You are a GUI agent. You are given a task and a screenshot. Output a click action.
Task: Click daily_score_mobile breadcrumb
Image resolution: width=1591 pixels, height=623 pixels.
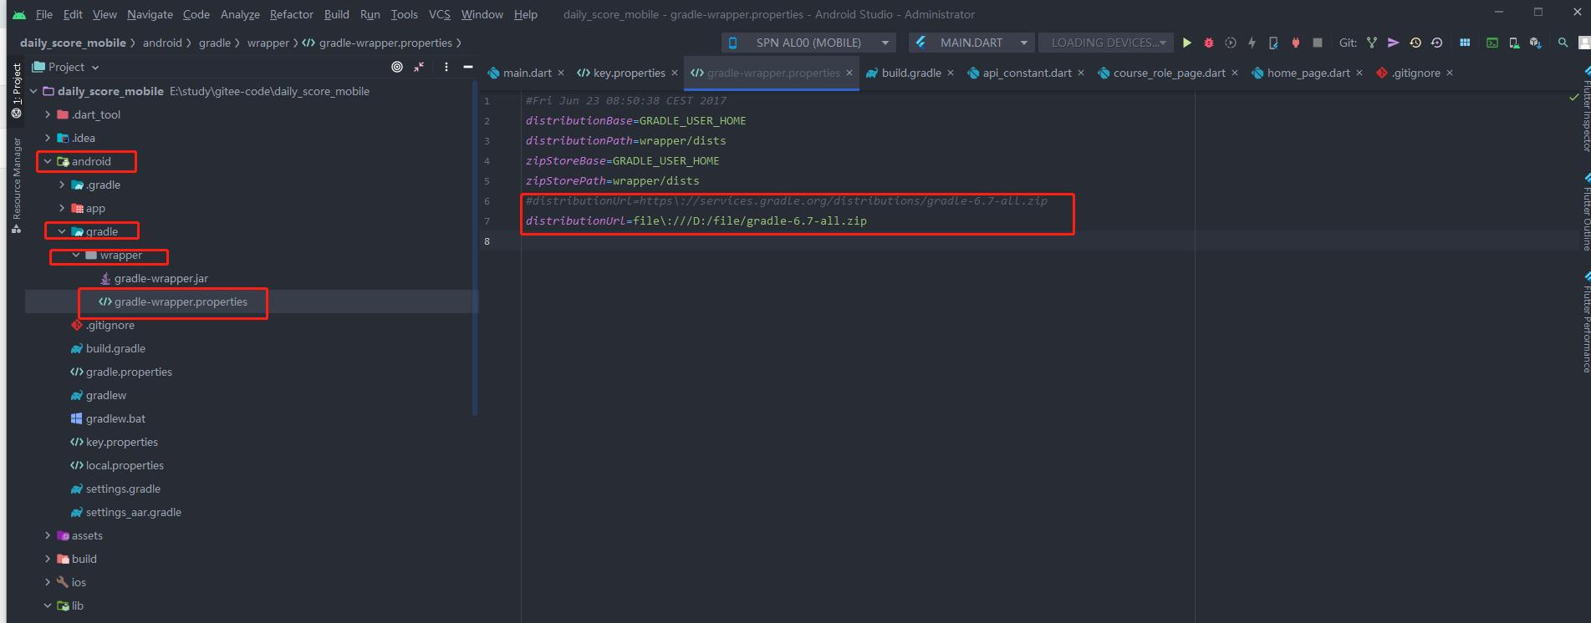point(73,43)
